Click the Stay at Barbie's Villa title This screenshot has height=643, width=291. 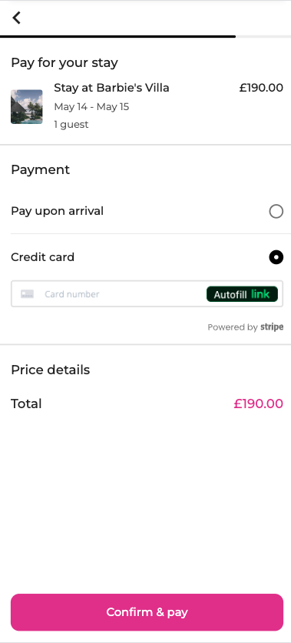point(111,88)
